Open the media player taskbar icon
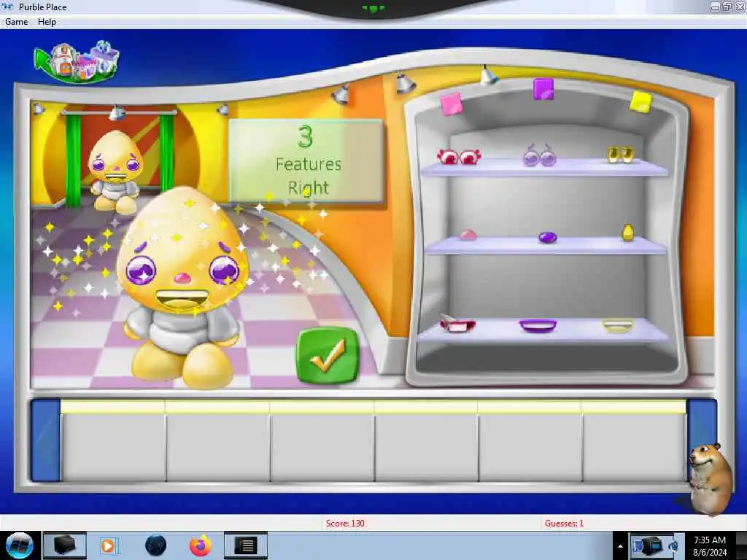The height and width of the screenshot is (560, 747). [x=108, y=545]
